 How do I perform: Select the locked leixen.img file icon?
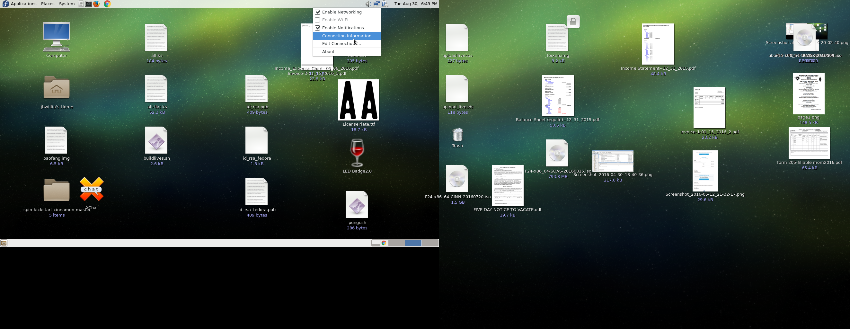(x=557, y=37)
